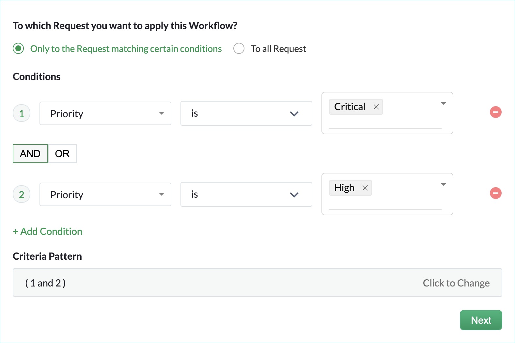Screen dimensions: 515x343
Task: Click the condition 2 number badge
Action: coord(22,194)
